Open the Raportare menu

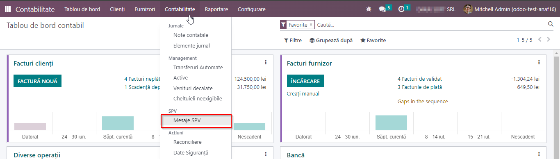click(216, 9)
